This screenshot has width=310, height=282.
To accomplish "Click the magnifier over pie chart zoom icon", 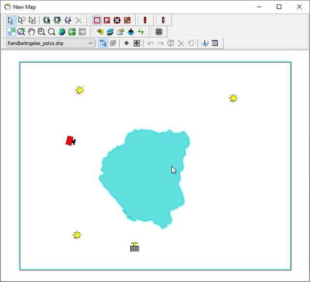I will tap(21, 32).
